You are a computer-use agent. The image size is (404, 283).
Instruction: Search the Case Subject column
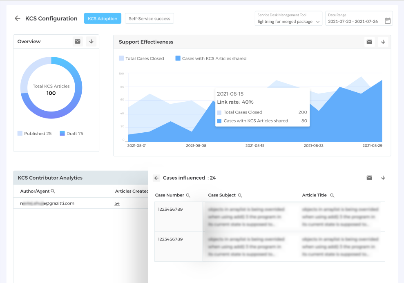[240, 196]
